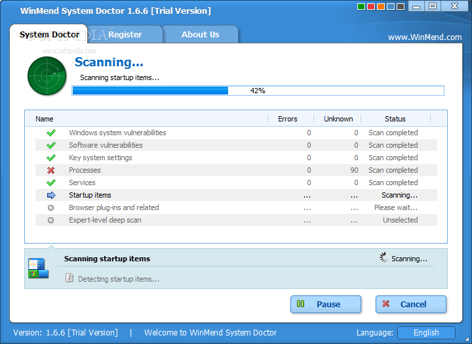This screenshot has height=344, width=472.
Task: Click green check next to Software vulnerabilities
Action: [51, 145]
